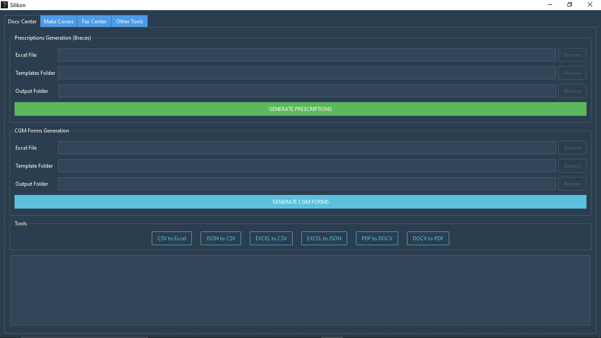Browse for the CGM Excel File
The width and height of the screenshot is (601, 338).
[x=572, y=148]
